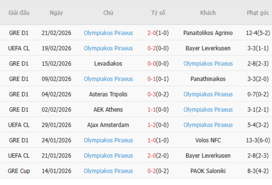
Task: Select Panathinaikos in the away column
Action: (208, 79)
